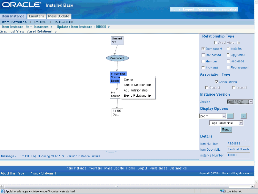Click the zoom out minus button
Screen dimensions: 258x194
pos(243,116)
